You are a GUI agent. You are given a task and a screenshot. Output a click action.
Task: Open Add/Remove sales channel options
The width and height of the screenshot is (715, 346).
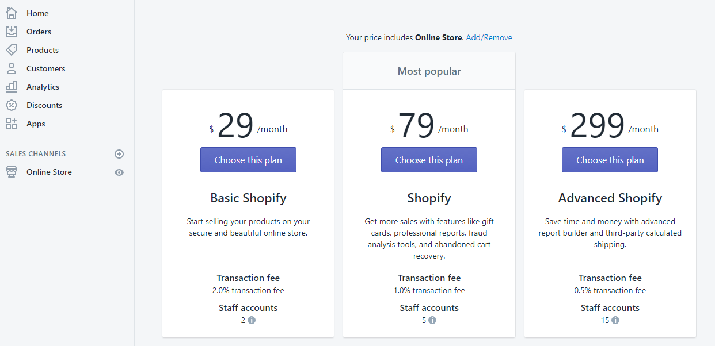click(x=489, y=37)
